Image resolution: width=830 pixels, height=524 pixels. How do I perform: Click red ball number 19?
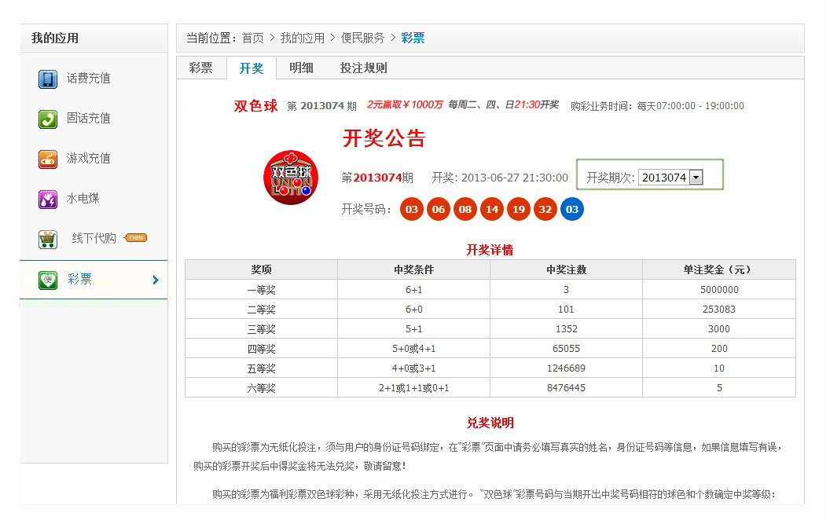(x=519, y=209)
